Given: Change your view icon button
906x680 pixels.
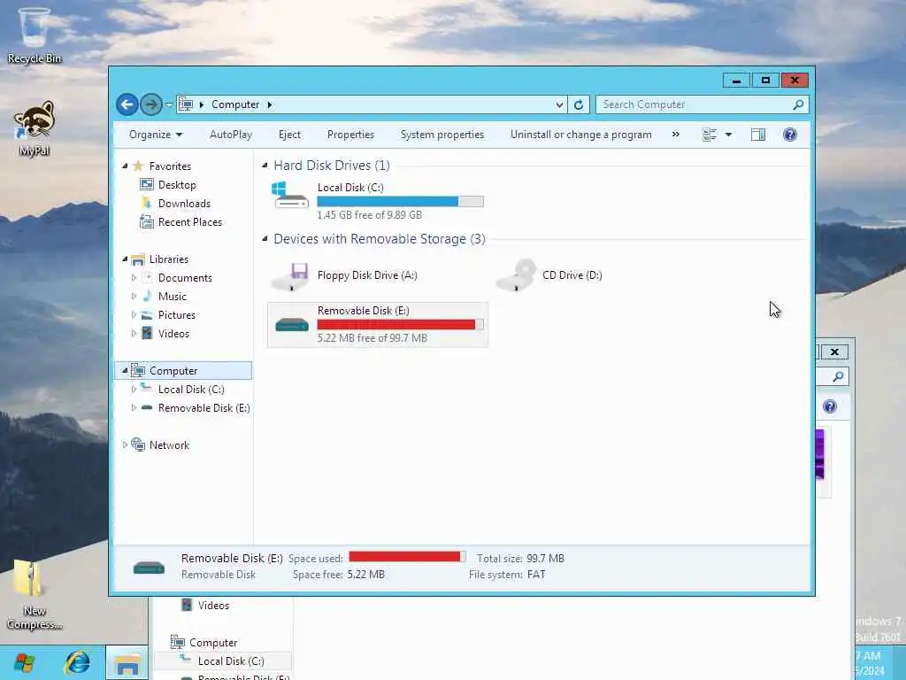Looking at the screenshot, I should click(710, 135).
